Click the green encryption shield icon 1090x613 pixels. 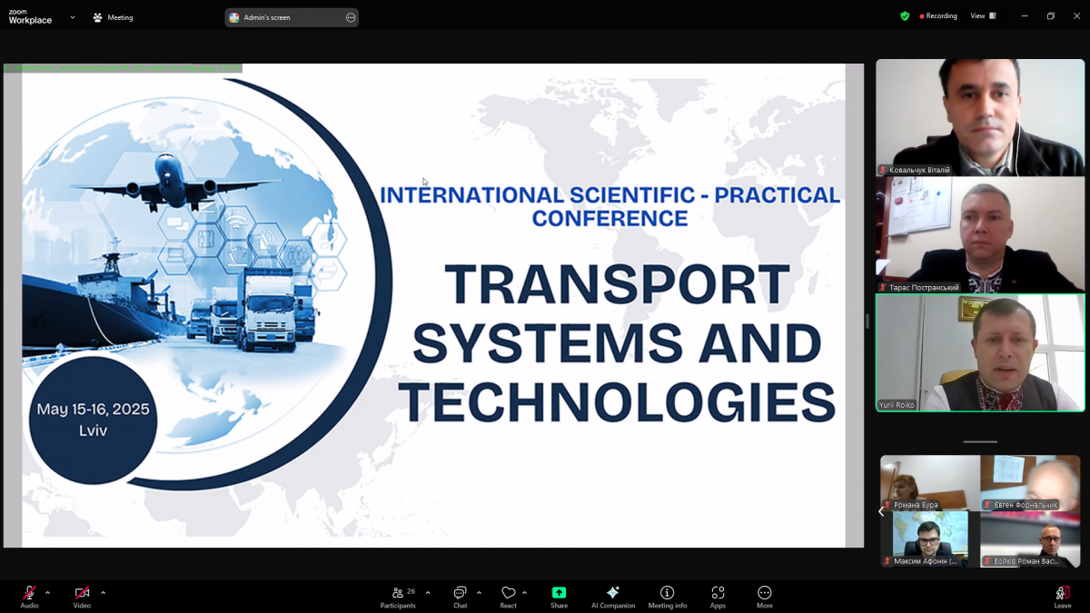905,16
